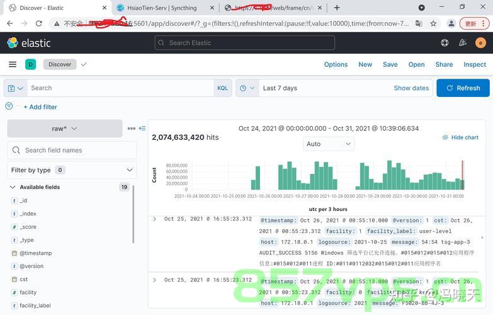
Task: Collapse the Available fields section
Action: 13,187
